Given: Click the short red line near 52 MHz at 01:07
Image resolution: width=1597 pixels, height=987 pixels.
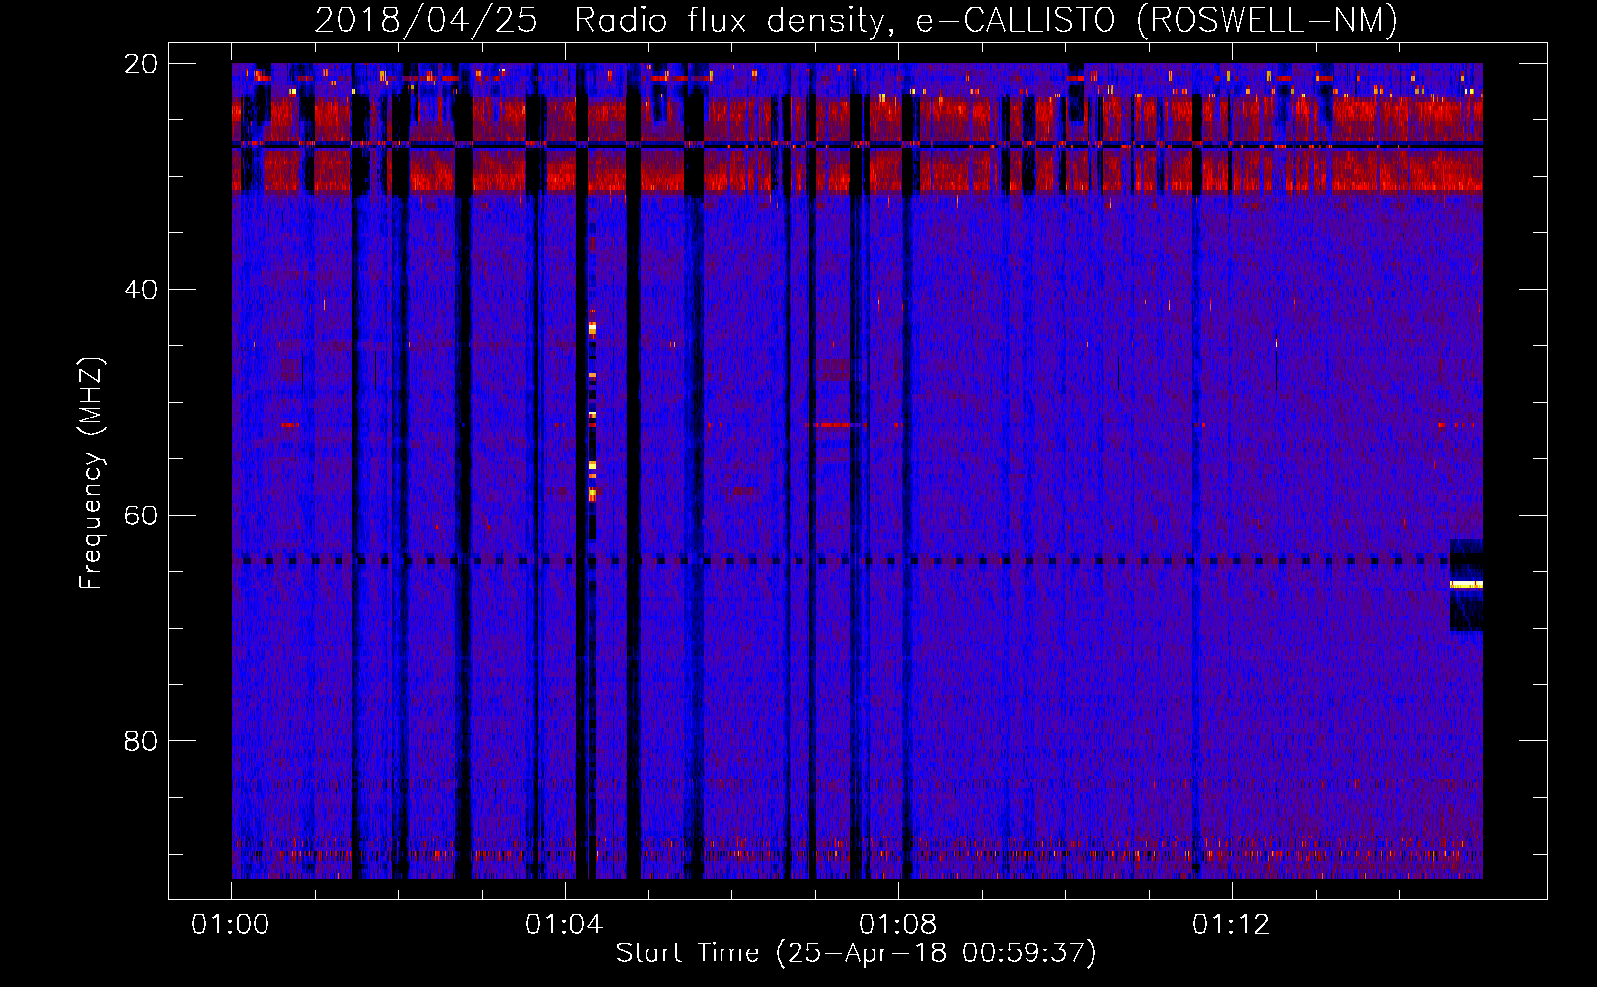Looking at the screenshot, I should pyautogui.click(x=834, y=425).
